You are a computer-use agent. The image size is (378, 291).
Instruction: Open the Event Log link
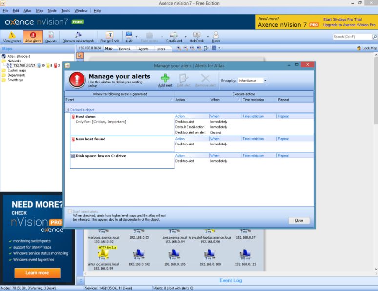[x=231, y=280]
